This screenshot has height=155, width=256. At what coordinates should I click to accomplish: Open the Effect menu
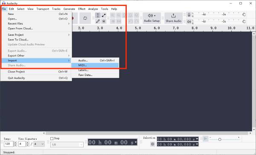(x=81, y=9)
